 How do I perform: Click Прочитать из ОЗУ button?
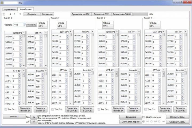81,14
